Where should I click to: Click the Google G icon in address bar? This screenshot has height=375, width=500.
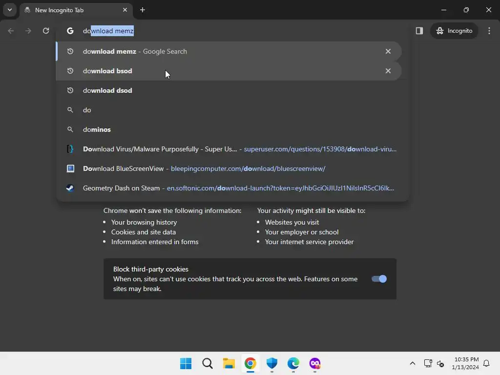coord(70,31)
